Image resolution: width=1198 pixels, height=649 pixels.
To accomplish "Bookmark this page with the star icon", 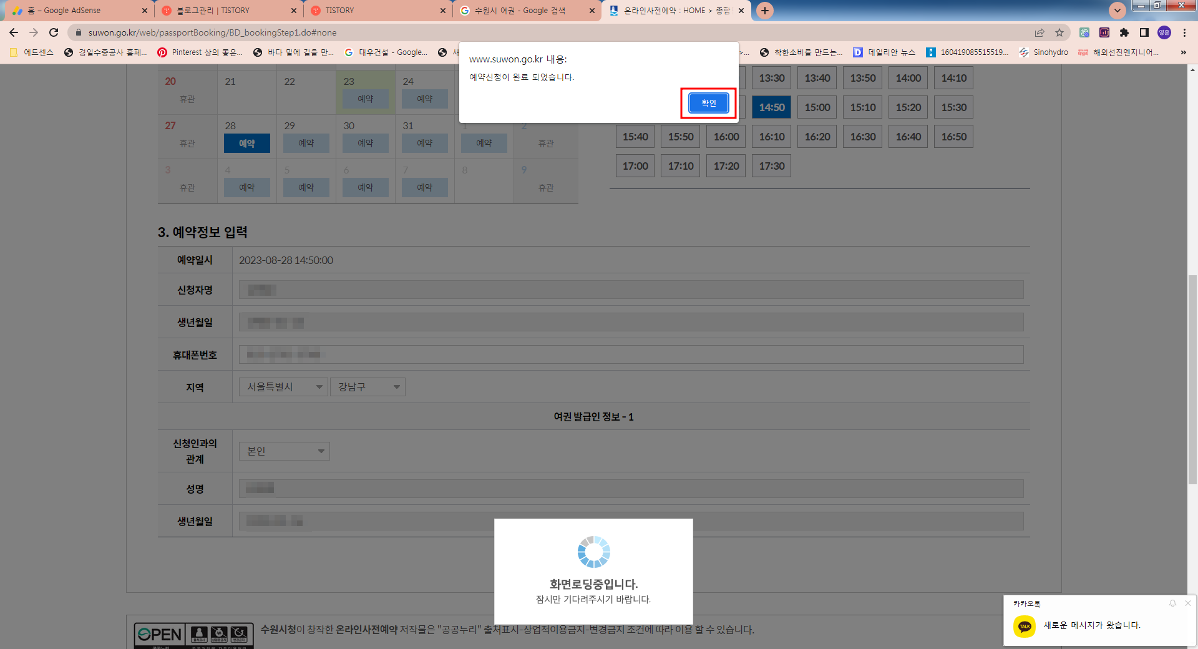I will tap(1061, 32).
